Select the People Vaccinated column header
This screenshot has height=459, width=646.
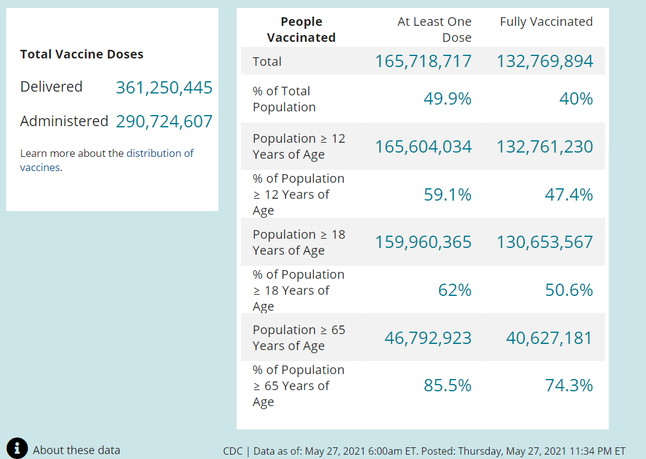pos(301,30)
